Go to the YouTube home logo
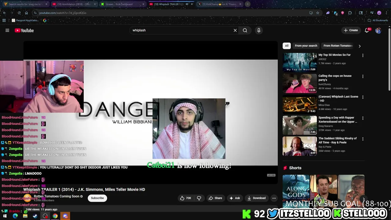 (24, 30)
